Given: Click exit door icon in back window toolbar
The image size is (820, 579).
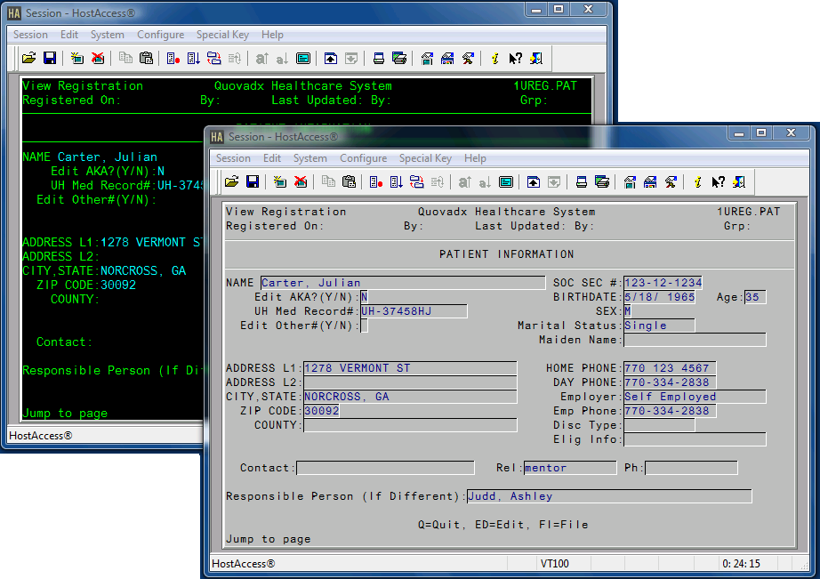Looking at the screenshot, I should pyautogui.click(x=536, y=58).
